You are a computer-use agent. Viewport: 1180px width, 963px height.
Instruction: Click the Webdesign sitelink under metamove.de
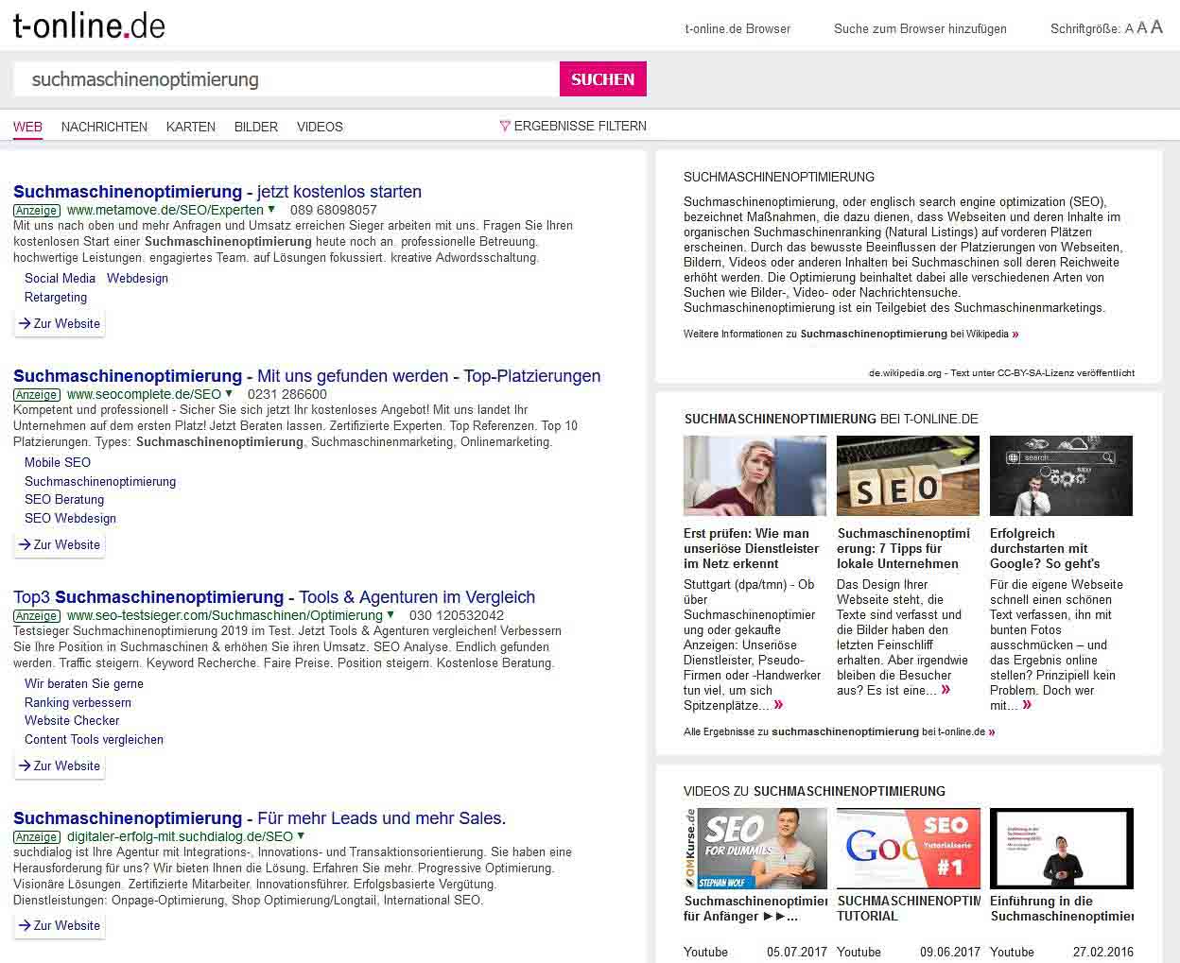point(137,278)
